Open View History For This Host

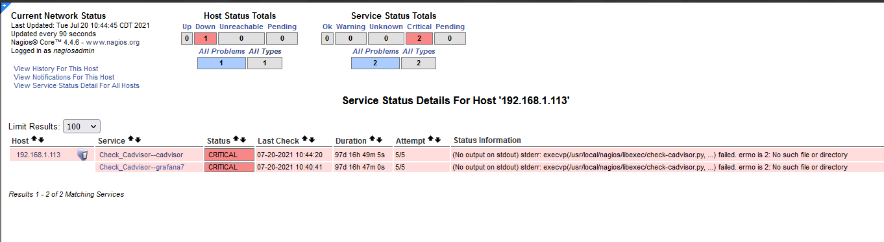(56, 69)
